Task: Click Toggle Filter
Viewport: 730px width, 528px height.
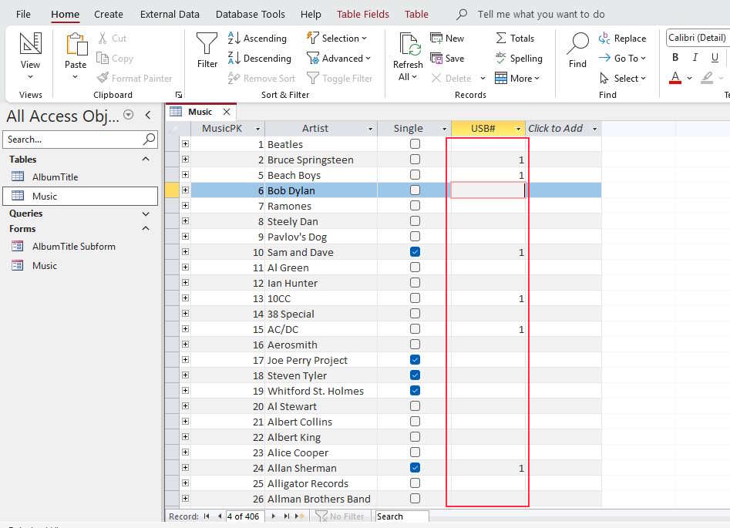Action: (340, 78)
